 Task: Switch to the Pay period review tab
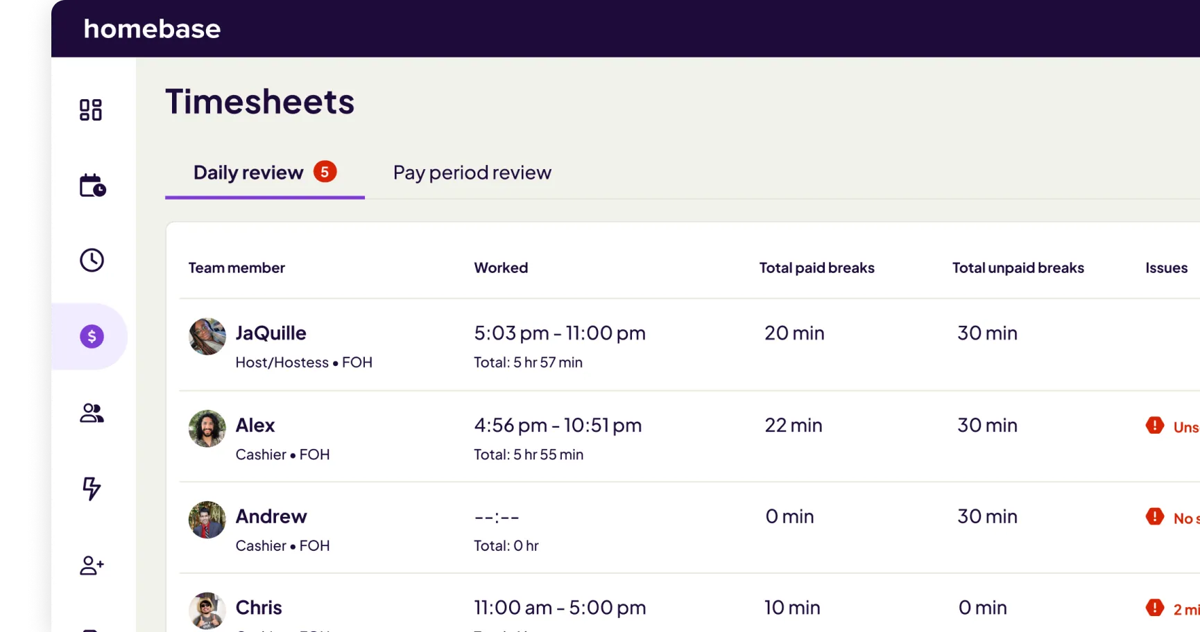point(472,173)
